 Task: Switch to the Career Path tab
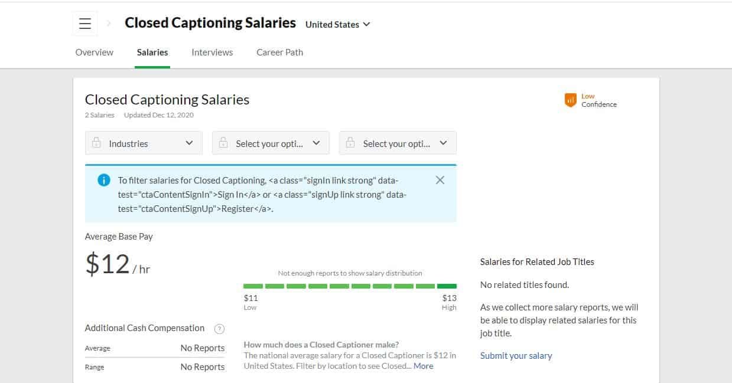click(x=279, y=52)
